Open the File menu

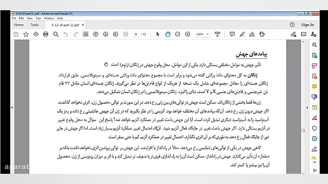(14, 18)
